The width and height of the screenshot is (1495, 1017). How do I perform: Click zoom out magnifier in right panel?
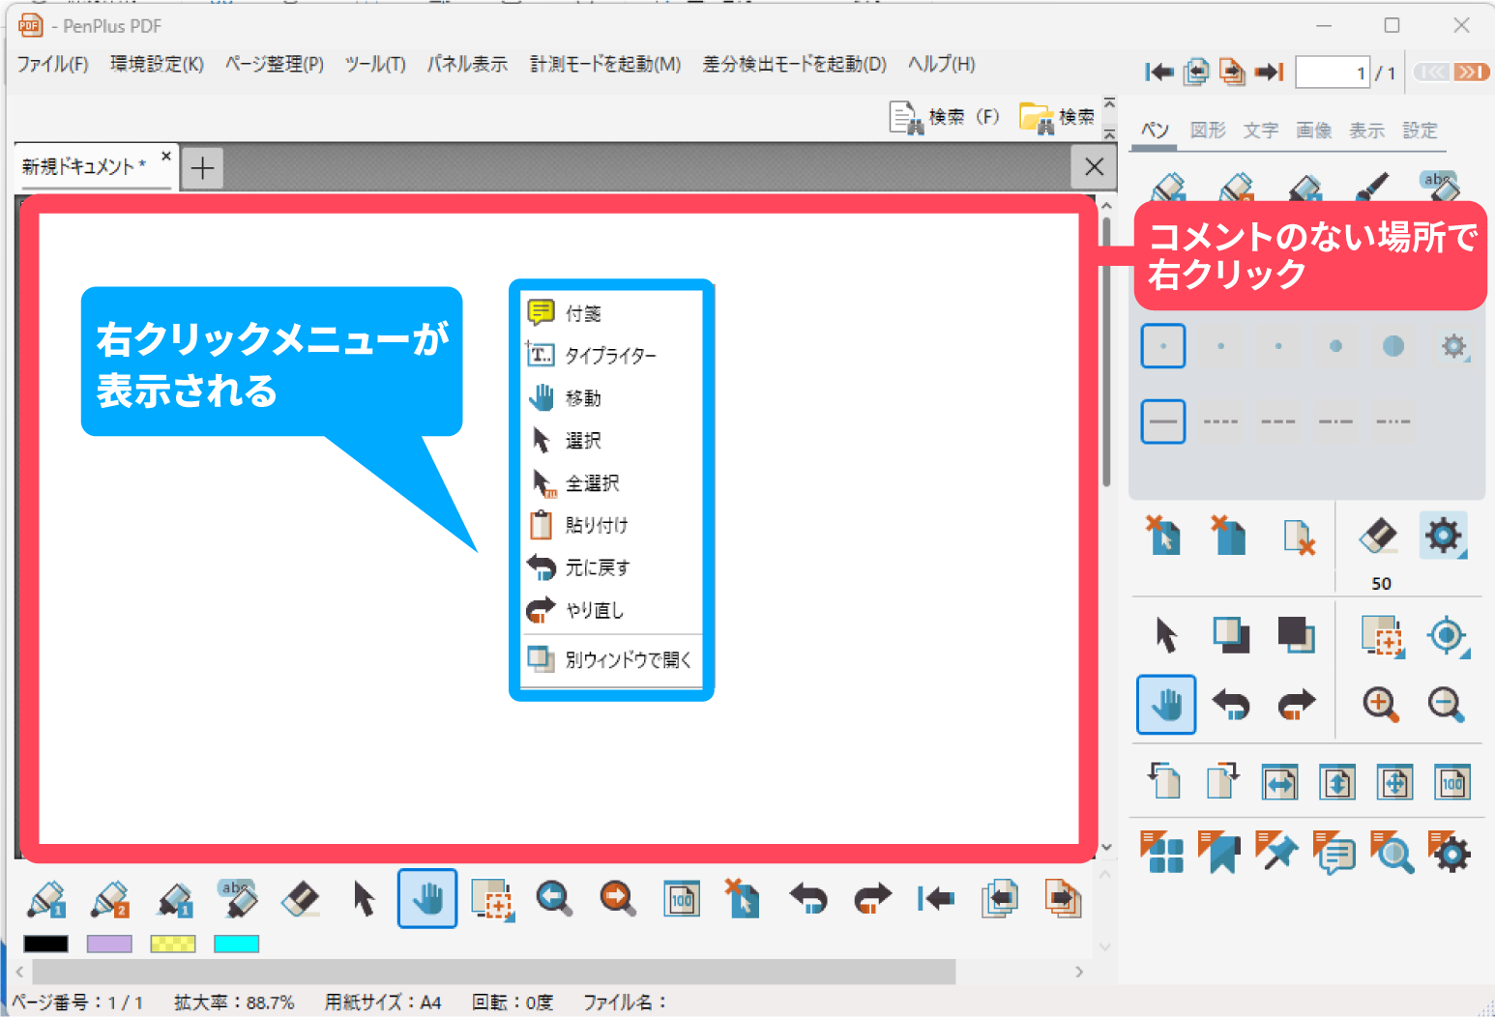tap(1447, 705)
